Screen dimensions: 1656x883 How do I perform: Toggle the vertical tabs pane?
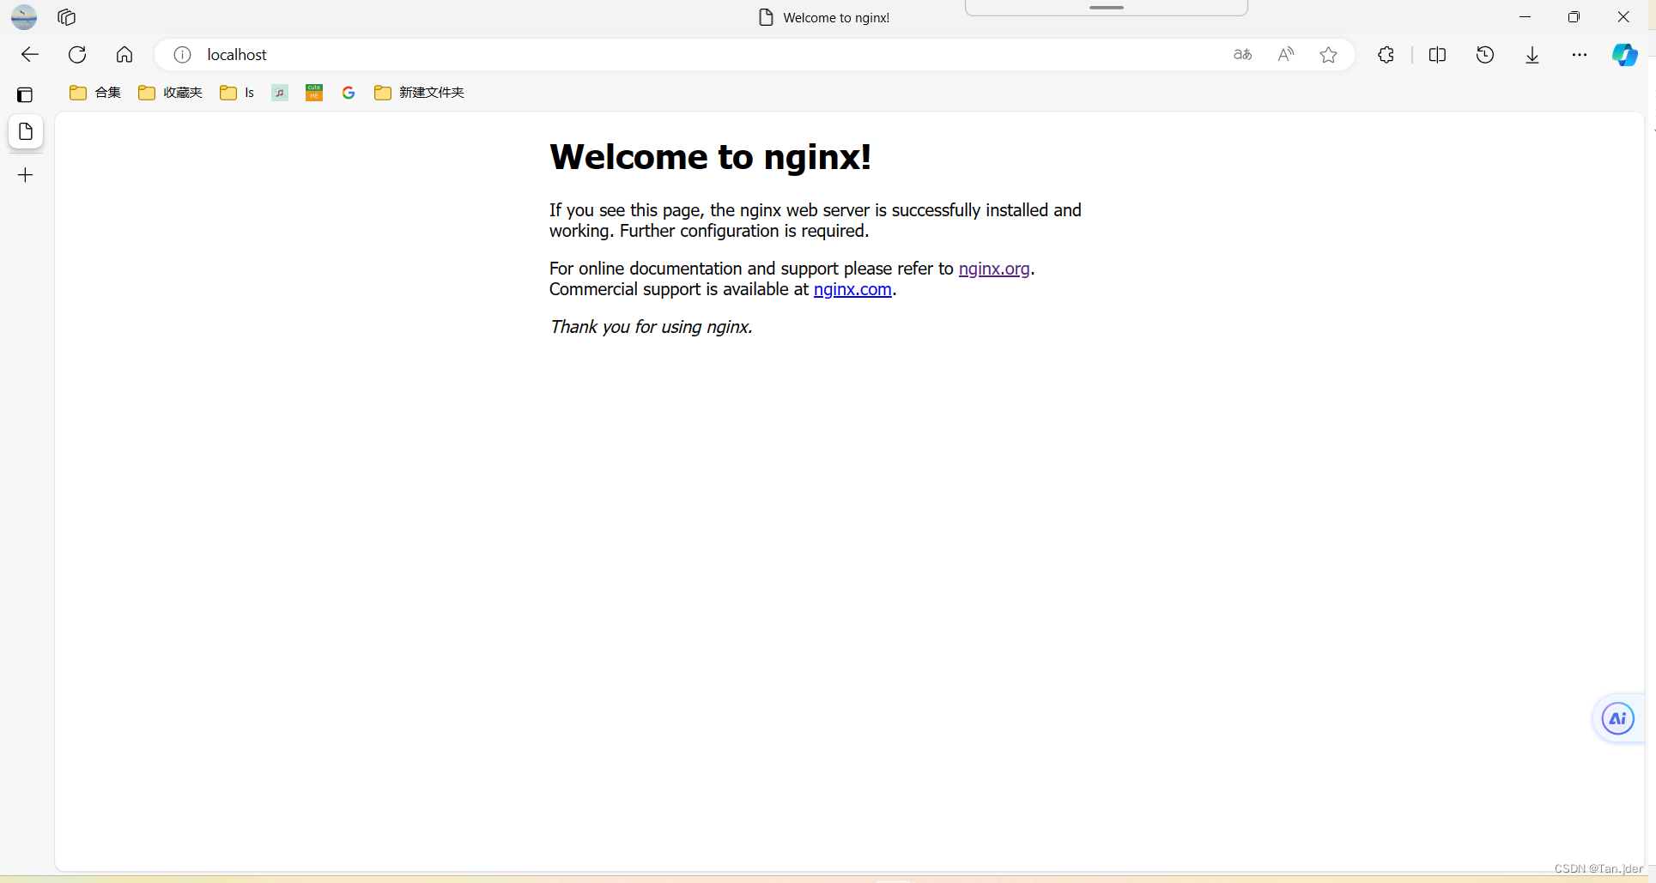coord(25,94)
